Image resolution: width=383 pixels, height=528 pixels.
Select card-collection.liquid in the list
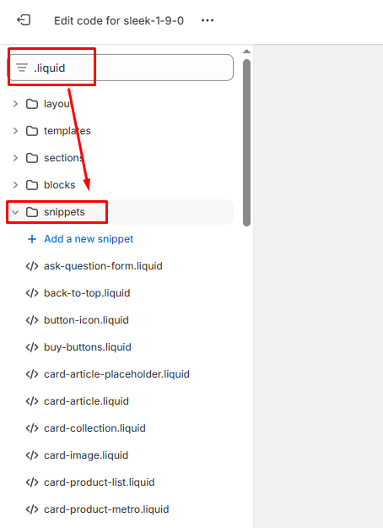coord(94,428)
